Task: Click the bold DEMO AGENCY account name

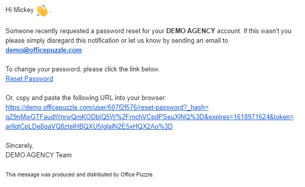Action: click(191, 31)
